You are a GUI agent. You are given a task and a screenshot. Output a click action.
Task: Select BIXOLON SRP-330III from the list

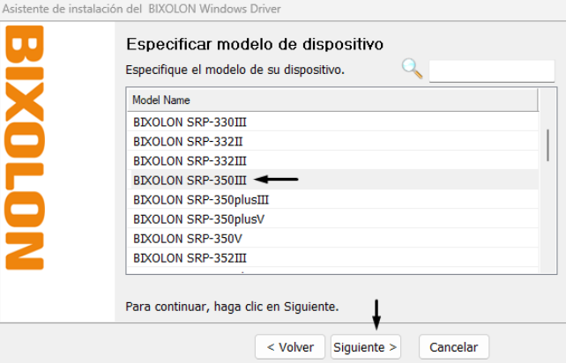[x=332, y=122]
